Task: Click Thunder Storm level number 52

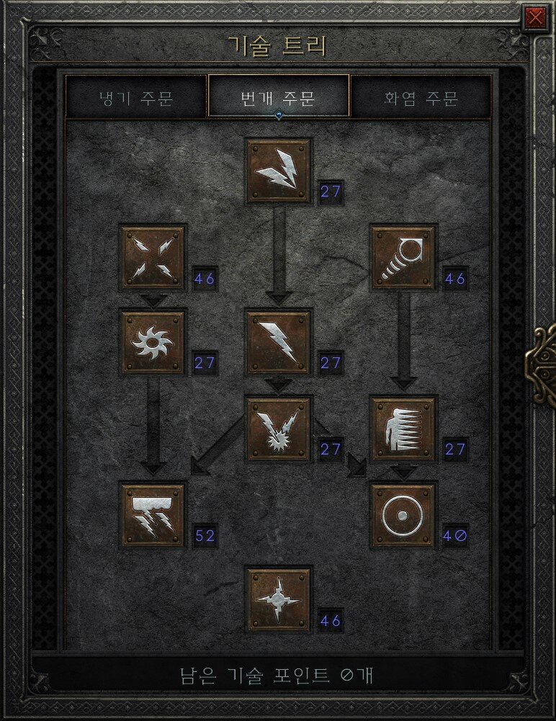Action: click(205, 536)
